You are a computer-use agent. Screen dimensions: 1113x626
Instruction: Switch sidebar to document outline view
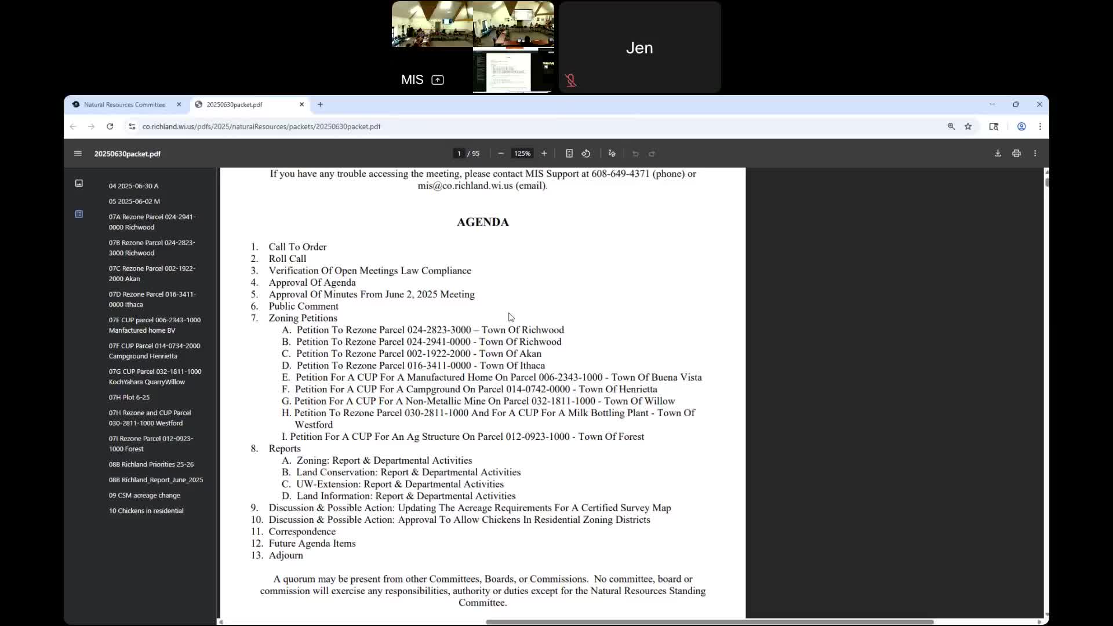(79, 214)
